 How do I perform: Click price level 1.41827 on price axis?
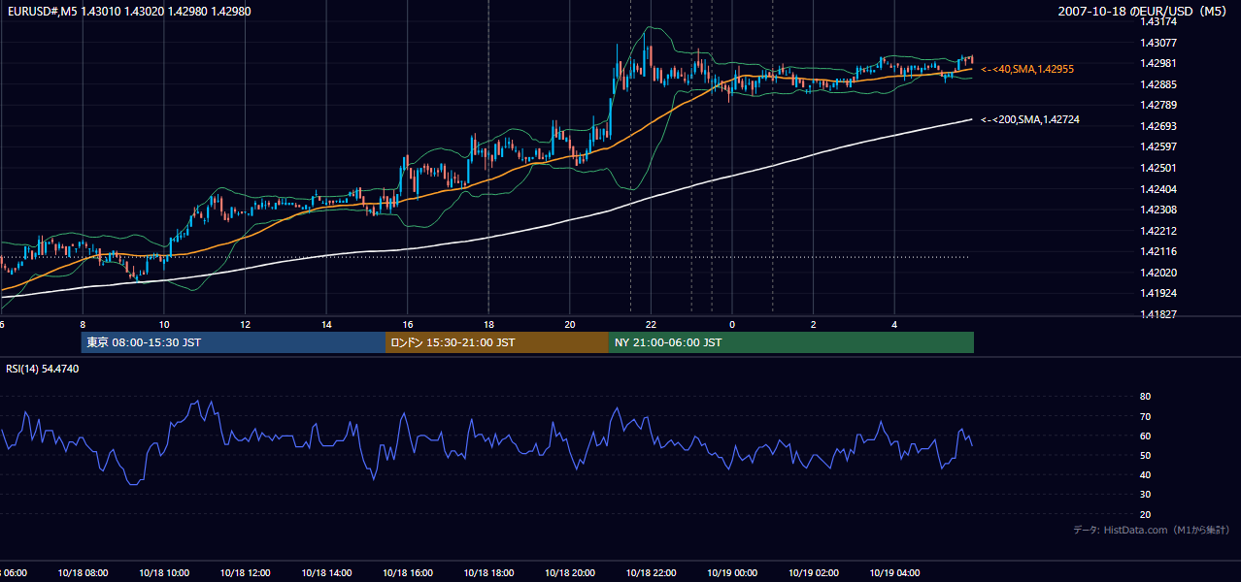(1157, 314)
